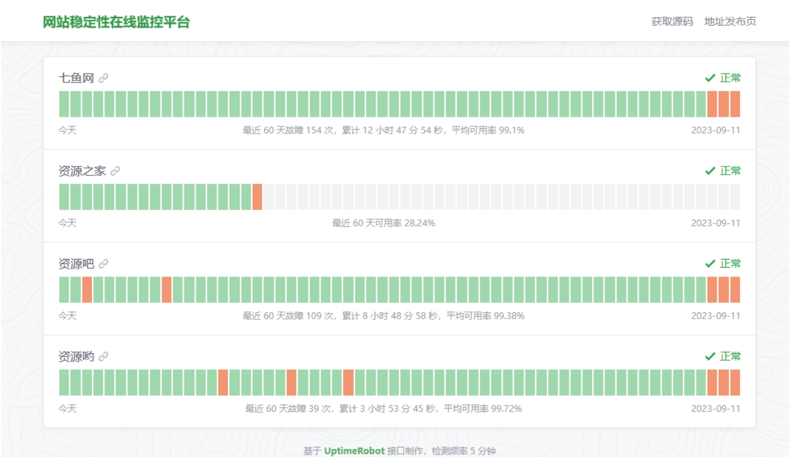Screen dimensions: 791x457
Task: Click the rightmost orange bar in 七鱼网 timeline
Action: [735, 104]
